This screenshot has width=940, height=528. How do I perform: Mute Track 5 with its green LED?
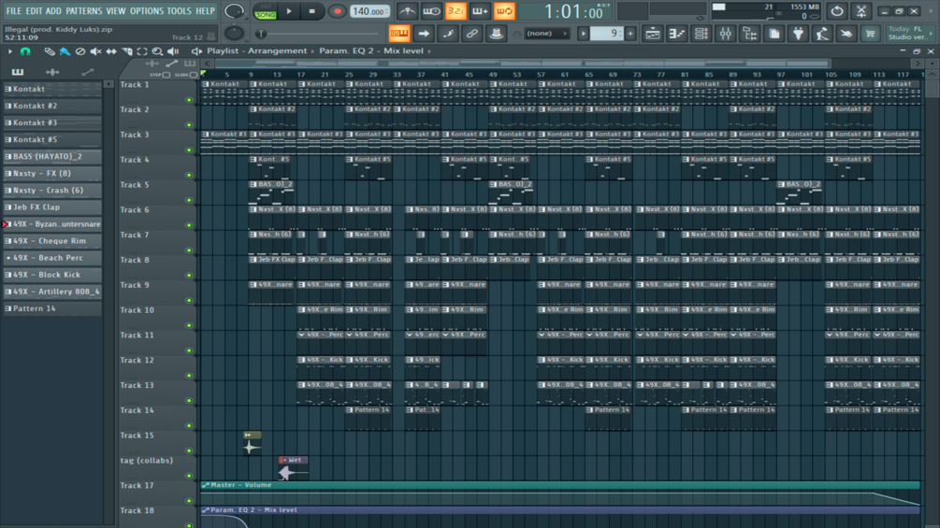click(x=190, y=200)
